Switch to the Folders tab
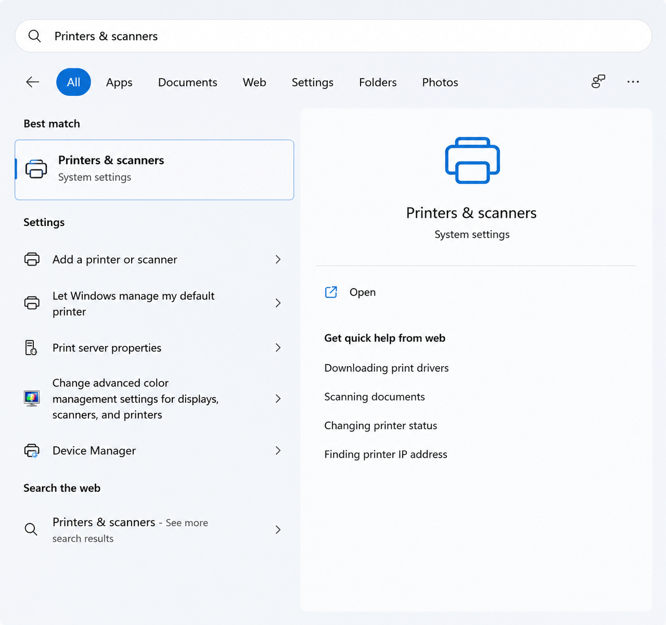This screenshot has height=625, width=666. 378,82
